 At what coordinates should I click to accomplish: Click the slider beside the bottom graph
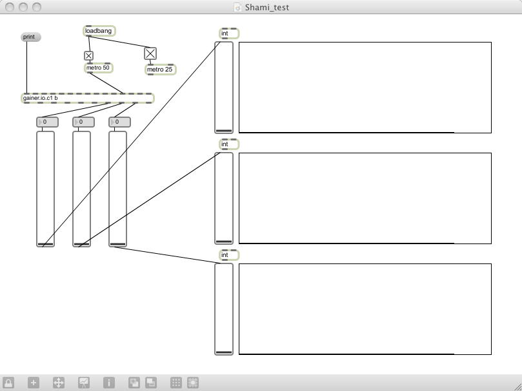pos(224,309)
